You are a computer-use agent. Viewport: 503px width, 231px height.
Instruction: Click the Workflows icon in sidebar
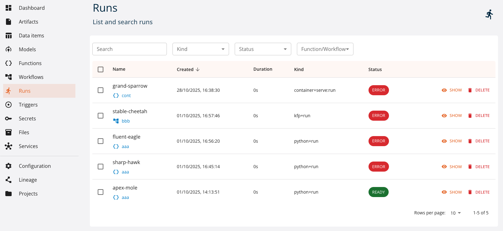click(8, 77)
